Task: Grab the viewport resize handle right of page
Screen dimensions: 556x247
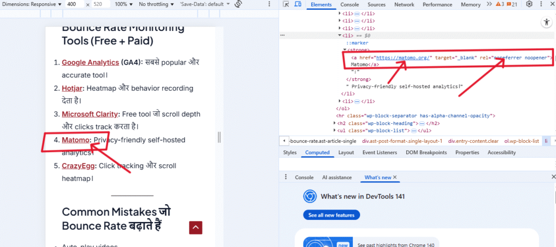Action: (x=219, y=137)
